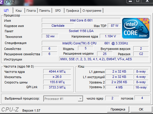Click the specification field showing 3.33GHz
153x114 pixels.
(x=95, y=43)
